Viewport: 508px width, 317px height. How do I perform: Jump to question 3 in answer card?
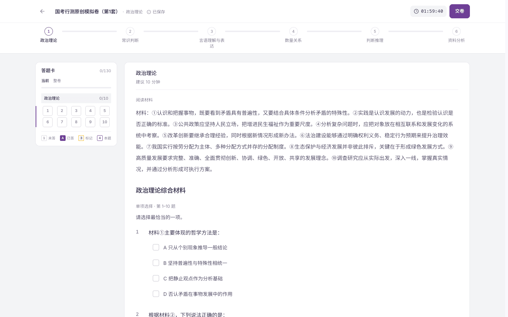(76, 111)
